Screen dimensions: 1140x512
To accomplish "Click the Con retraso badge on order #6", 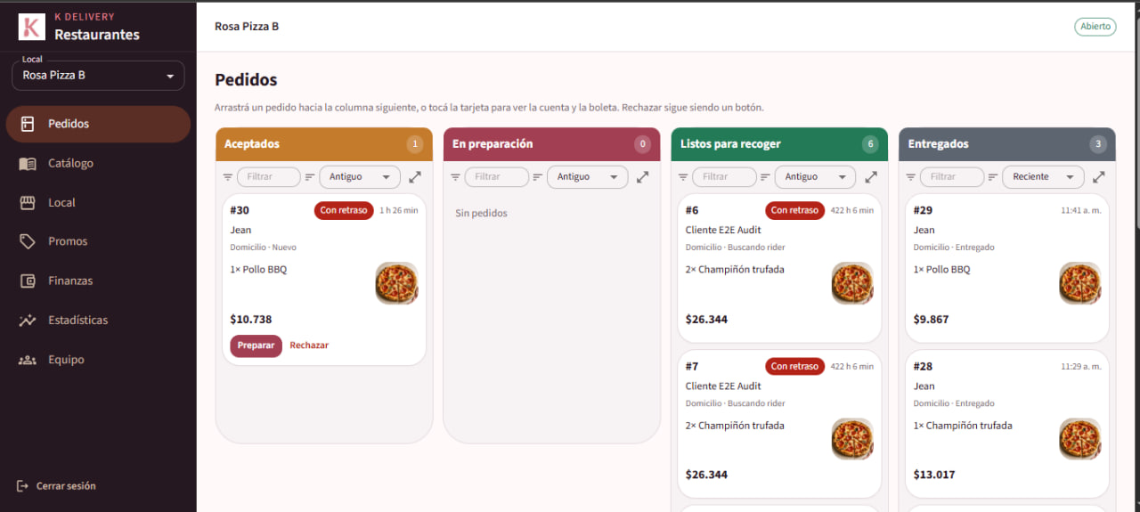I will click(794, 211).
